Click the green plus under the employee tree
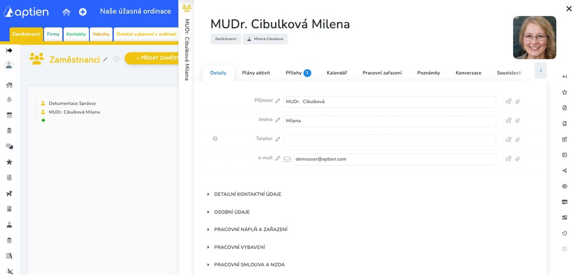This screenshot has height=275, width=579. pos(43,120)
